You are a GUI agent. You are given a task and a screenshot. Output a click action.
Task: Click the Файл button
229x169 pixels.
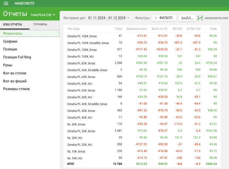[187, 18]
